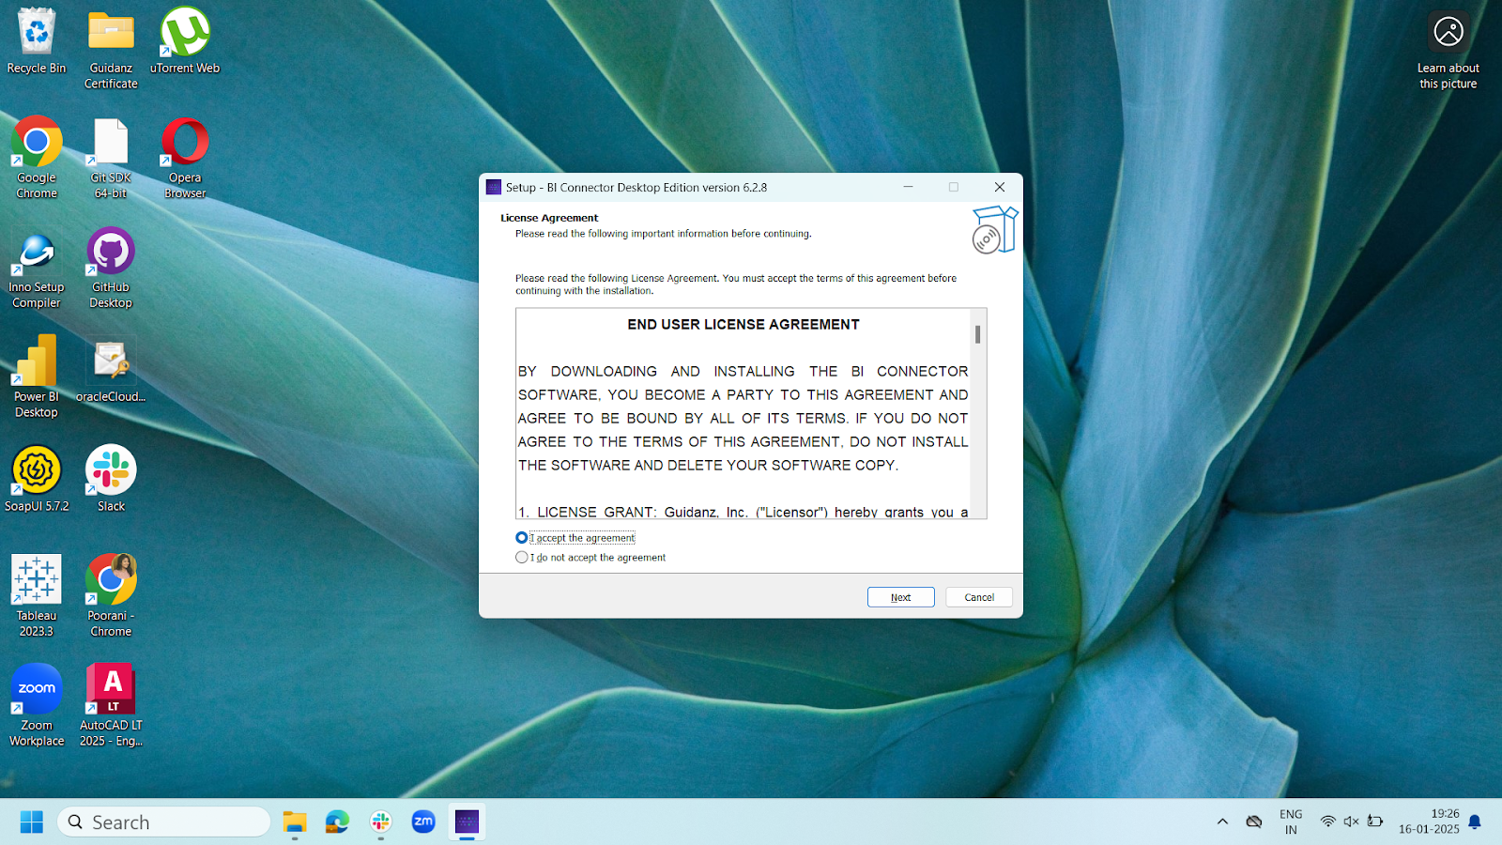Close the BI Connector setup window
The width and height of the screenshot is (1502, 845).
tap(1000, 187)
